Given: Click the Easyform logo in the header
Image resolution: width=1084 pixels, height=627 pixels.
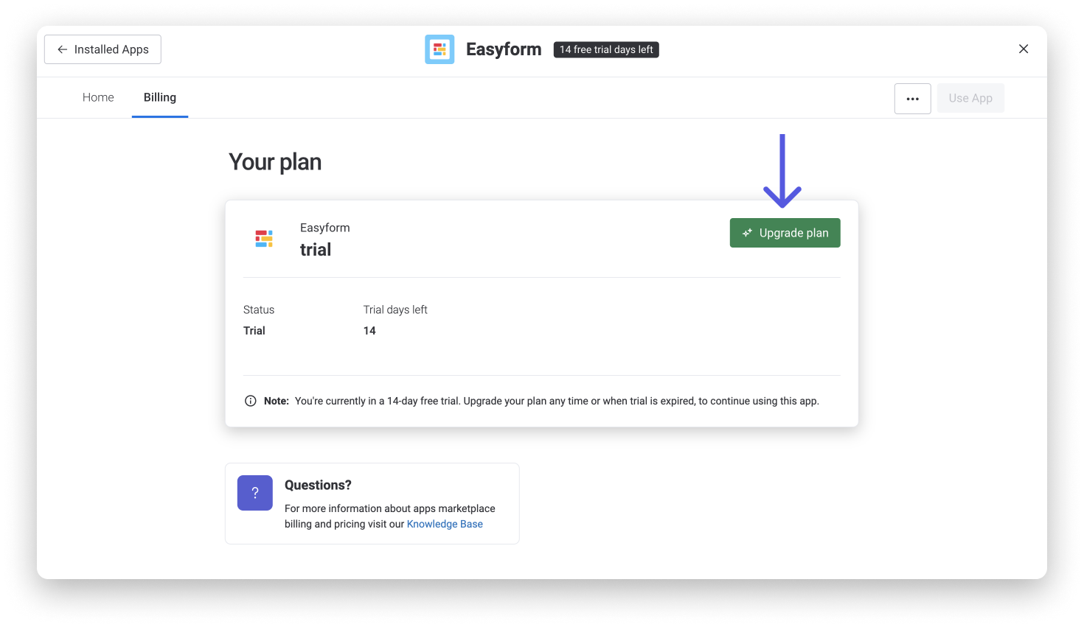Looking at the screenshot, I should (439, 49).
